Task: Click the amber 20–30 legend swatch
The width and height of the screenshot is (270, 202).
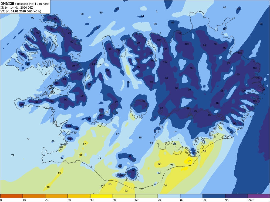Action: [x=56, y=196]
